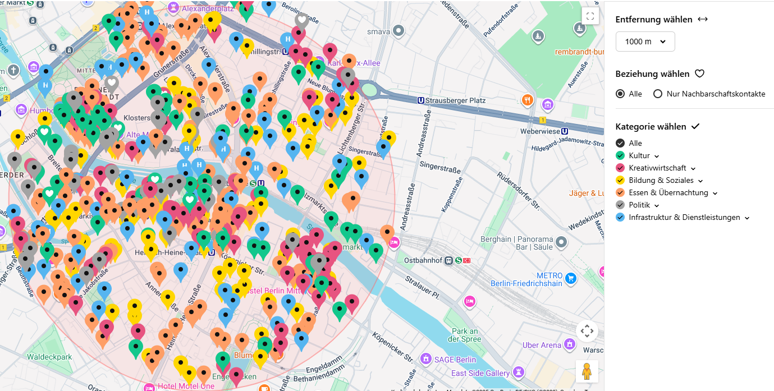Select Nur Nachbarschaftskontakte radio option
The image size is (774, 391).
658,94
